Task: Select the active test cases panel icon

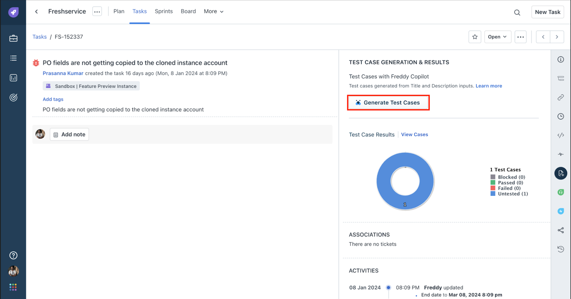Action: point(561,173)
